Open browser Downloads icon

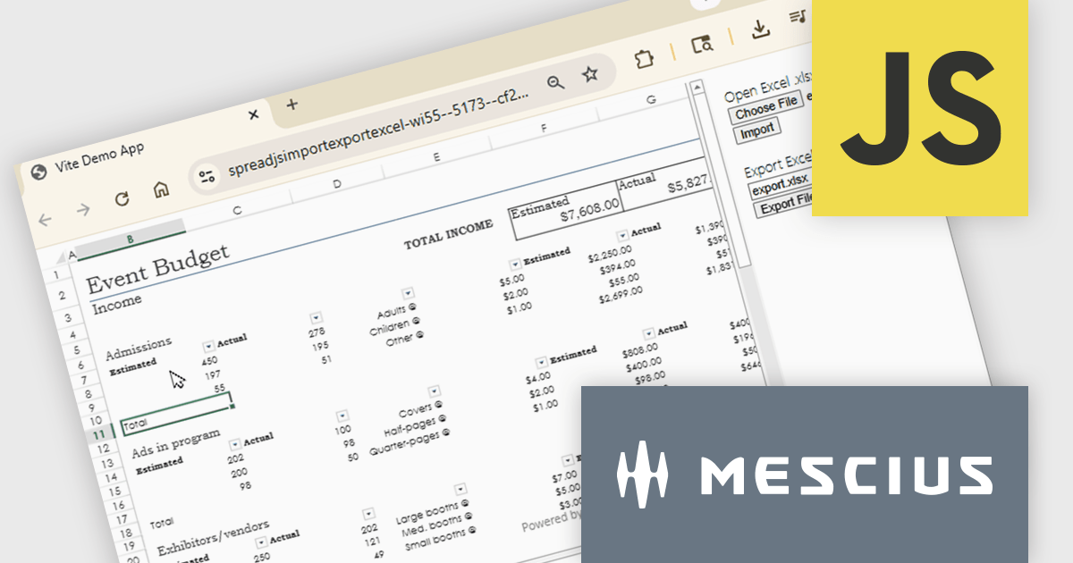click(760, 29)
